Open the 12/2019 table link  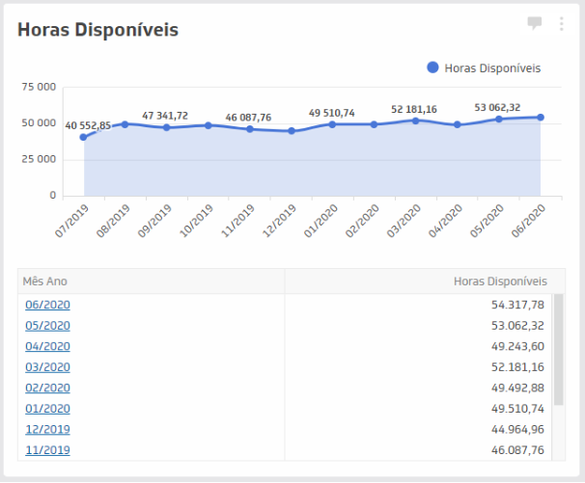tap(47, 429)
